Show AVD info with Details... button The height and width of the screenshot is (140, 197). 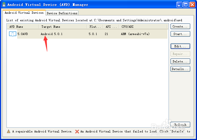(180, 69)
